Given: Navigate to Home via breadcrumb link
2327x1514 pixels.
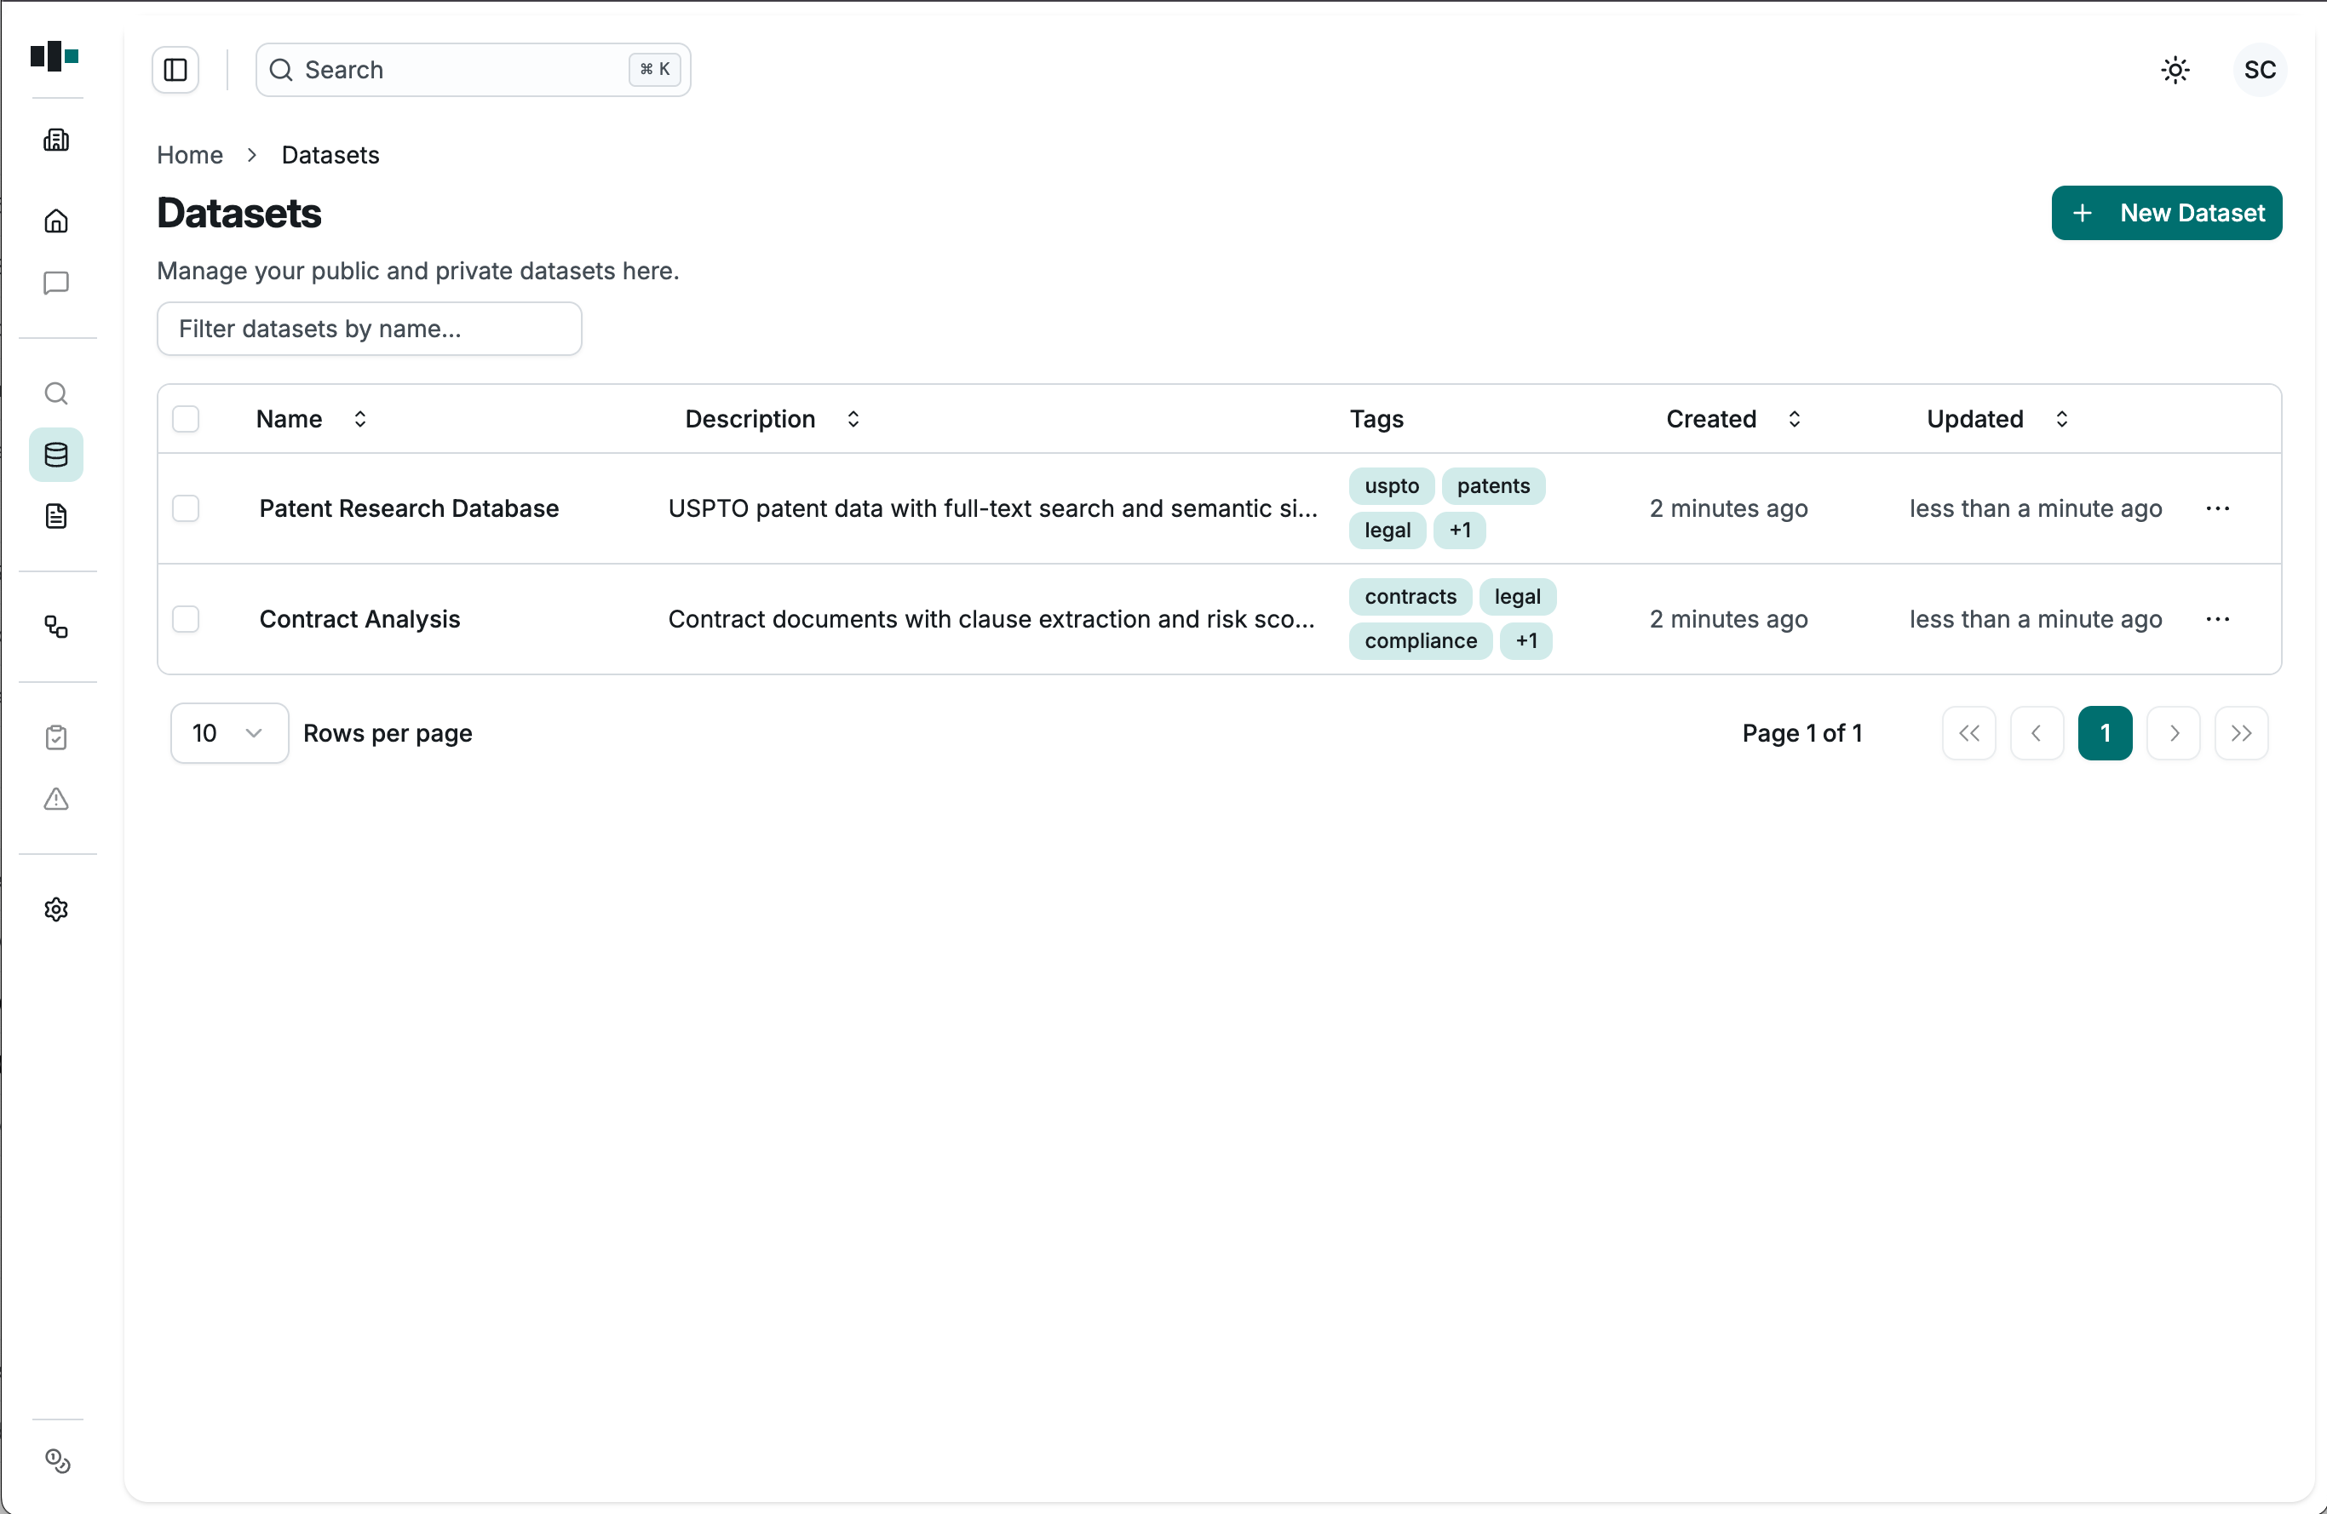Looking at the screenshot, I should click(x=189, y=154).
